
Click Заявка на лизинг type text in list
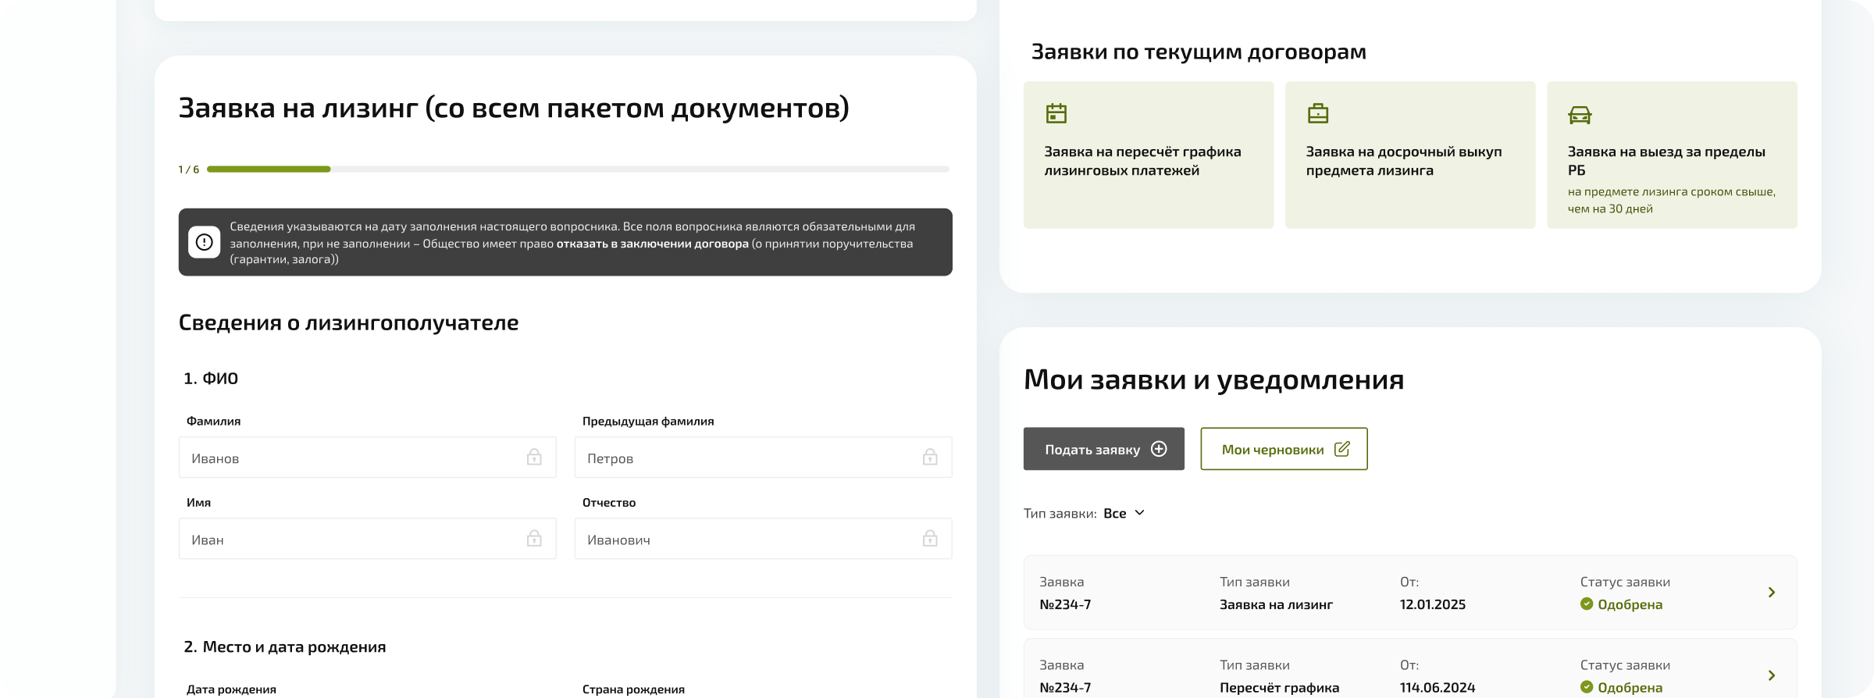[1276, 604]
